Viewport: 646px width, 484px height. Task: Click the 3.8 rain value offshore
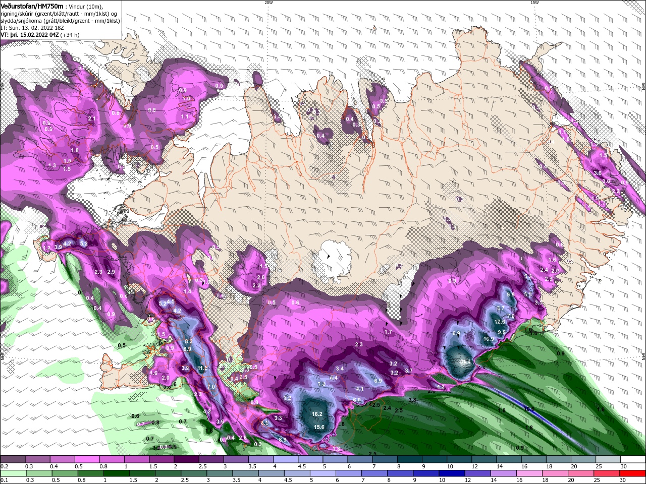coord(412,400)
